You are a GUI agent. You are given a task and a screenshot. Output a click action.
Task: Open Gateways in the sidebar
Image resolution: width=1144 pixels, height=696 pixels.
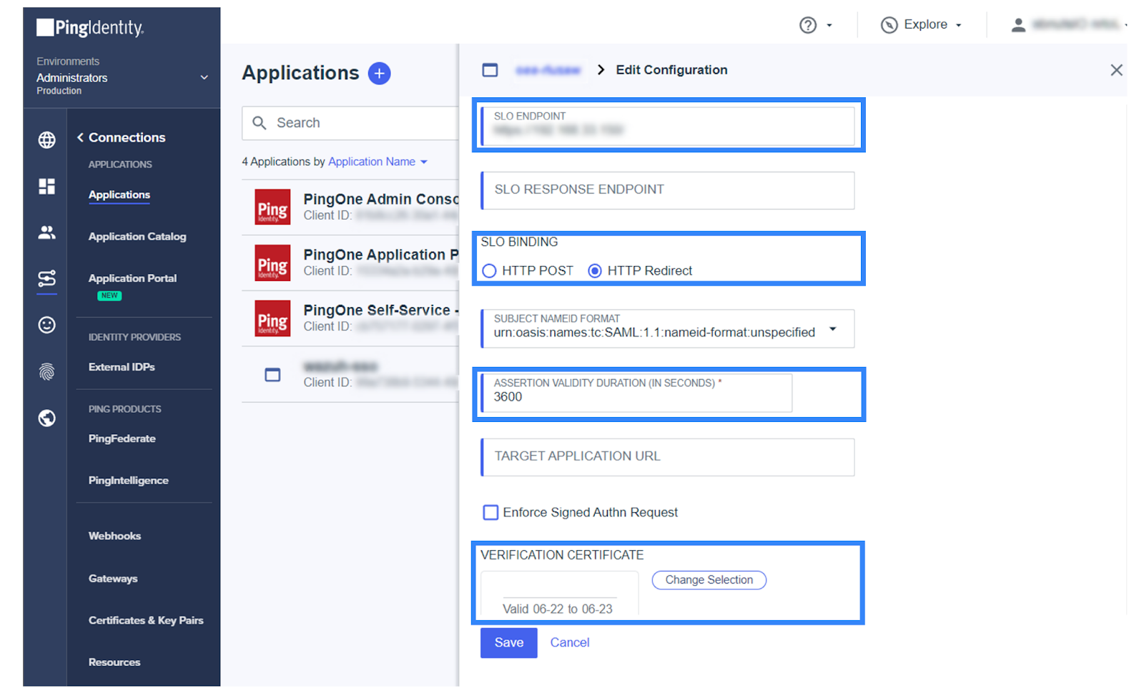point(113,579)
